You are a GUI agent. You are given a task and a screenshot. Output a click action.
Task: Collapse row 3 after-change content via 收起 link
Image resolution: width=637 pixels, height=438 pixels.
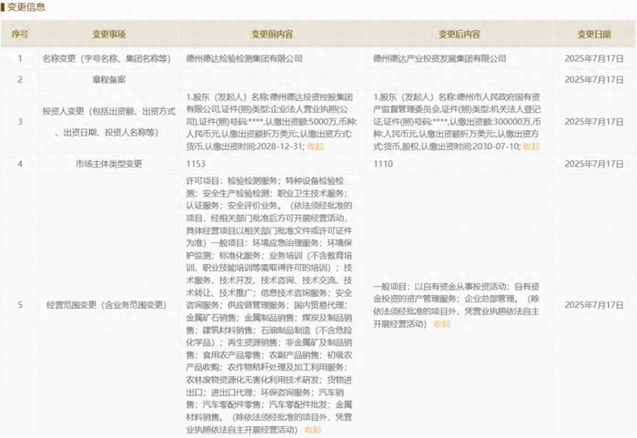point(531,146)
